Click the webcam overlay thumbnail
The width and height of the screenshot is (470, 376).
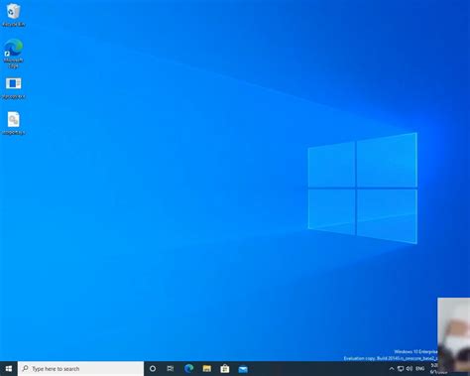coord(454,334)
